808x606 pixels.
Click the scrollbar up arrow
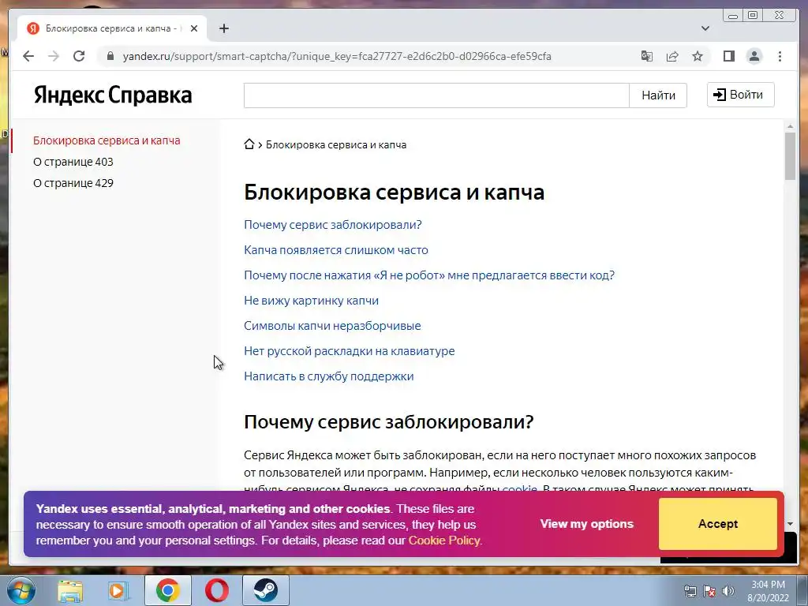790,126
